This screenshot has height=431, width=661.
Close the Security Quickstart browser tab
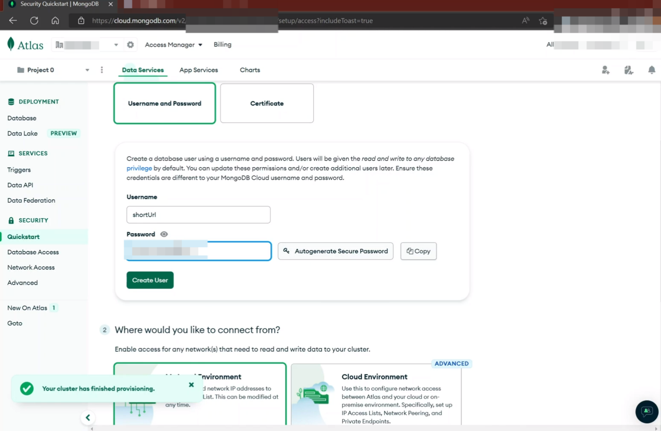click(x=111, y=4)
